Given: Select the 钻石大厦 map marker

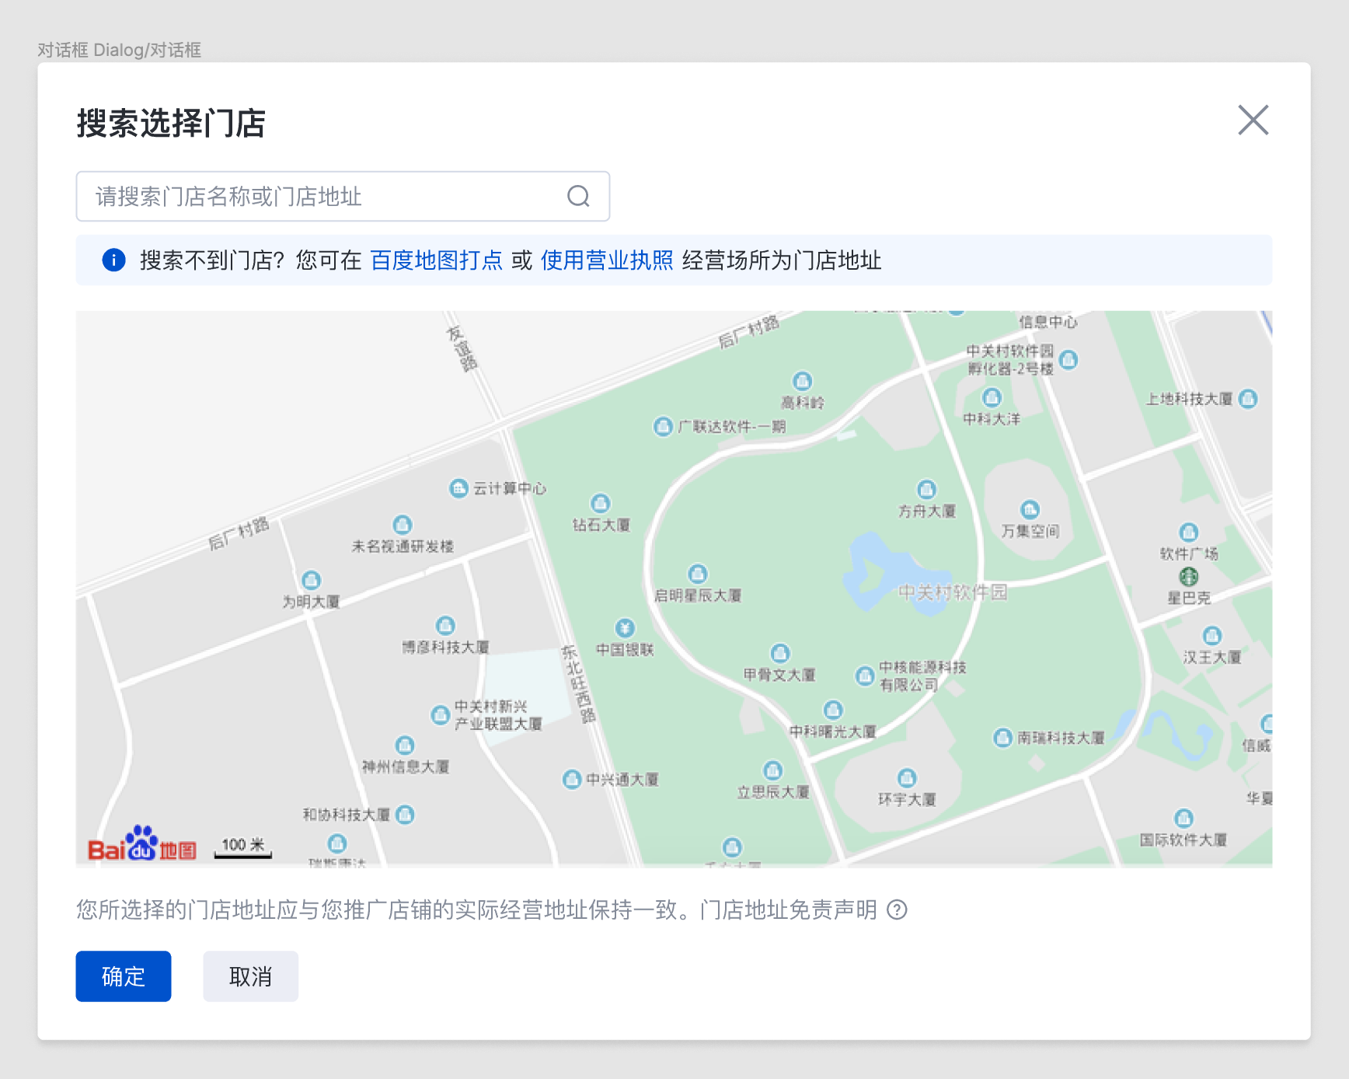Looking at the screenshot, I should [x=601, y=503].
